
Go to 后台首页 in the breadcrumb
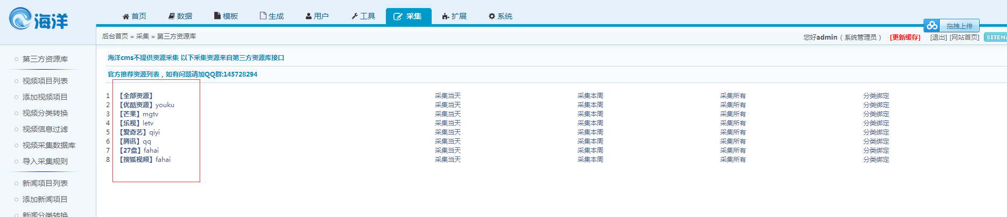coord(115,36)
